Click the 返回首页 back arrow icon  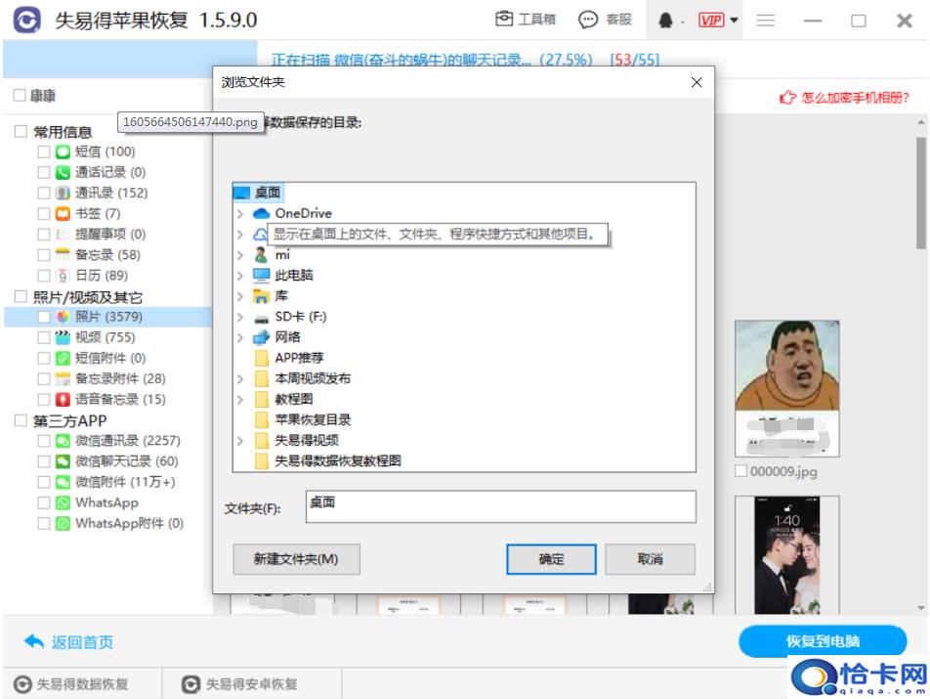pos(34,641)
